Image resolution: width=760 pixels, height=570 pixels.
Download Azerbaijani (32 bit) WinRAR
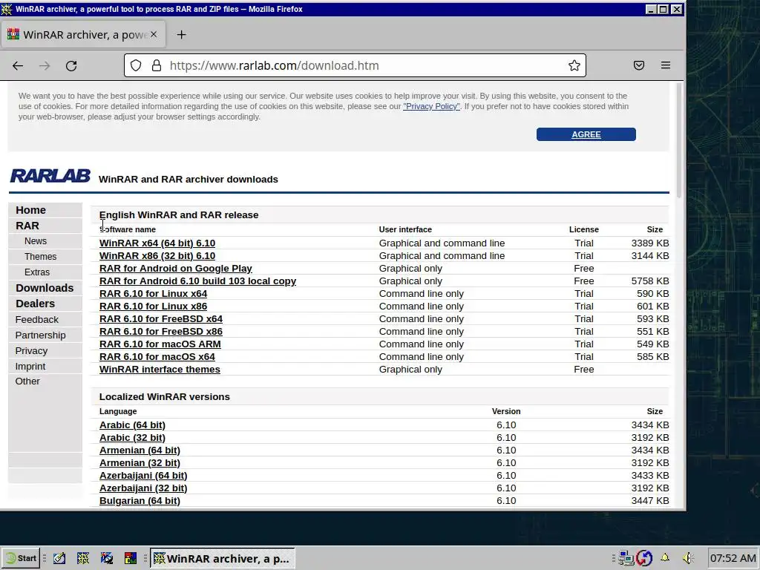click(x=143, y=488)
